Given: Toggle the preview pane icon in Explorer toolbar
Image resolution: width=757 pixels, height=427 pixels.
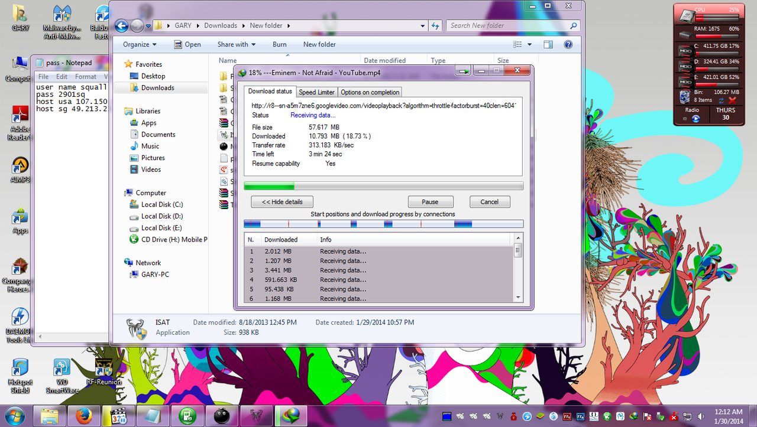Looking at the screenshot, I should [548, 44].
